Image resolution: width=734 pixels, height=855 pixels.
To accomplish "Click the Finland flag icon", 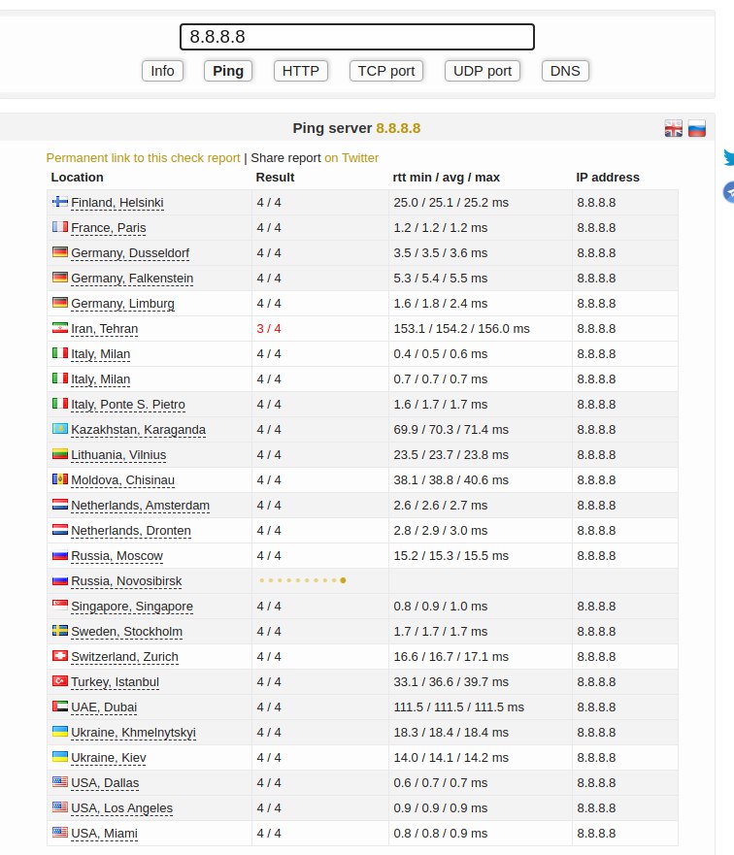I will (60, 202).
